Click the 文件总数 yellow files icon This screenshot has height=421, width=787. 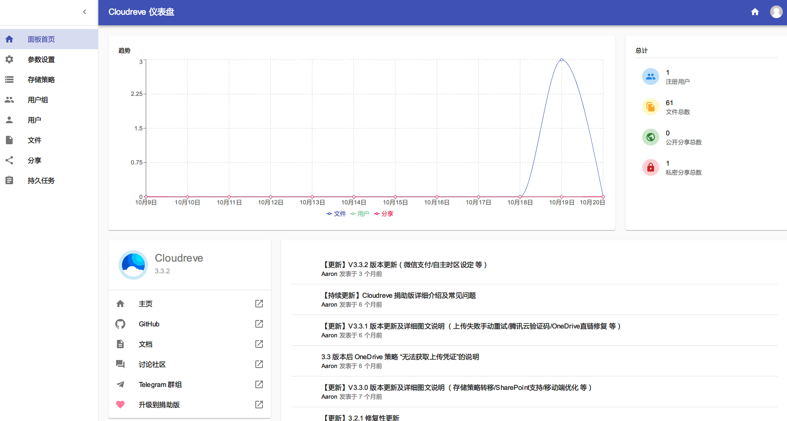(651, 107)
